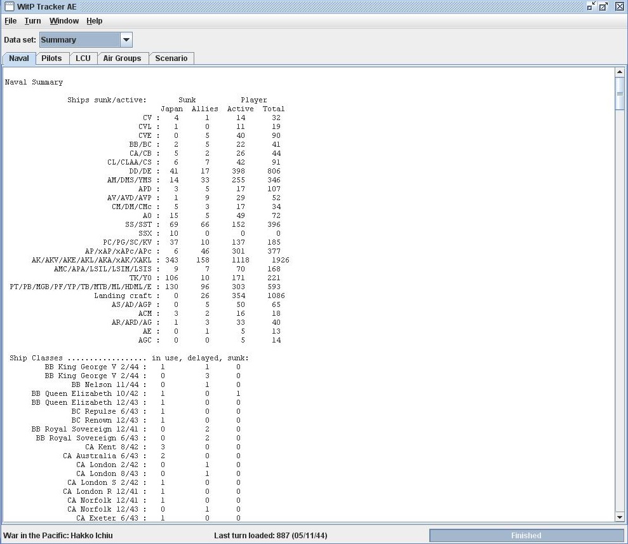Image resolution: width=628 pixels, height=544 pixels.
Task: Click the 'CA Exeter 6/43' class row
Action: (159, 518)
